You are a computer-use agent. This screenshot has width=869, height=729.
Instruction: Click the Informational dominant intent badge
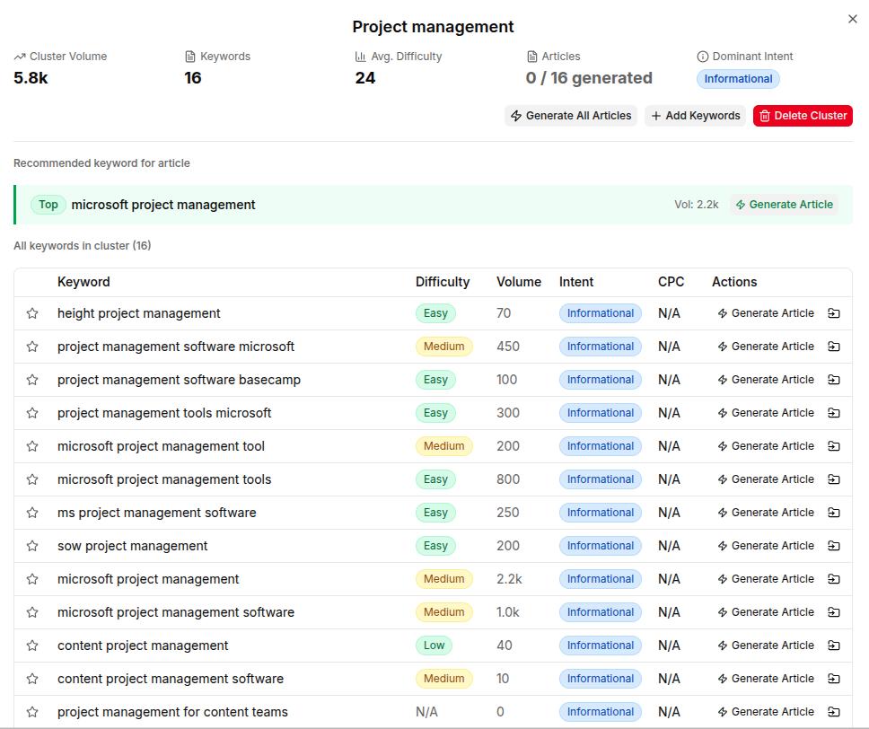pyautogui.click(x=738, y=79)
